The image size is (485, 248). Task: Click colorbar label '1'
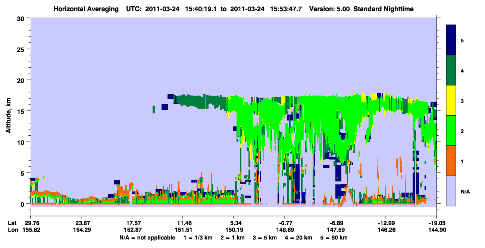click(x=462, y=161)
